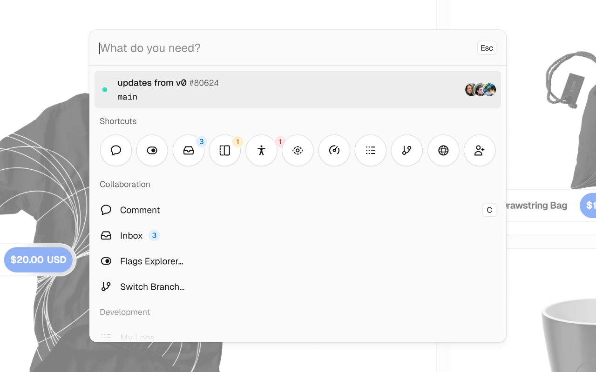Focus the "What do you need?" search field

tap(286, 48)
